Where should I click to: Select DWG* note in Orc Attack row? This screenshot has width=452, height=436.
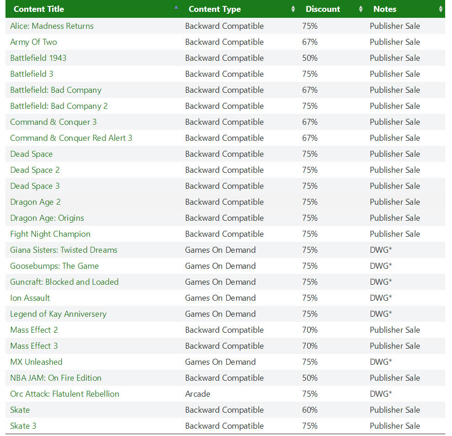point(381,394)
